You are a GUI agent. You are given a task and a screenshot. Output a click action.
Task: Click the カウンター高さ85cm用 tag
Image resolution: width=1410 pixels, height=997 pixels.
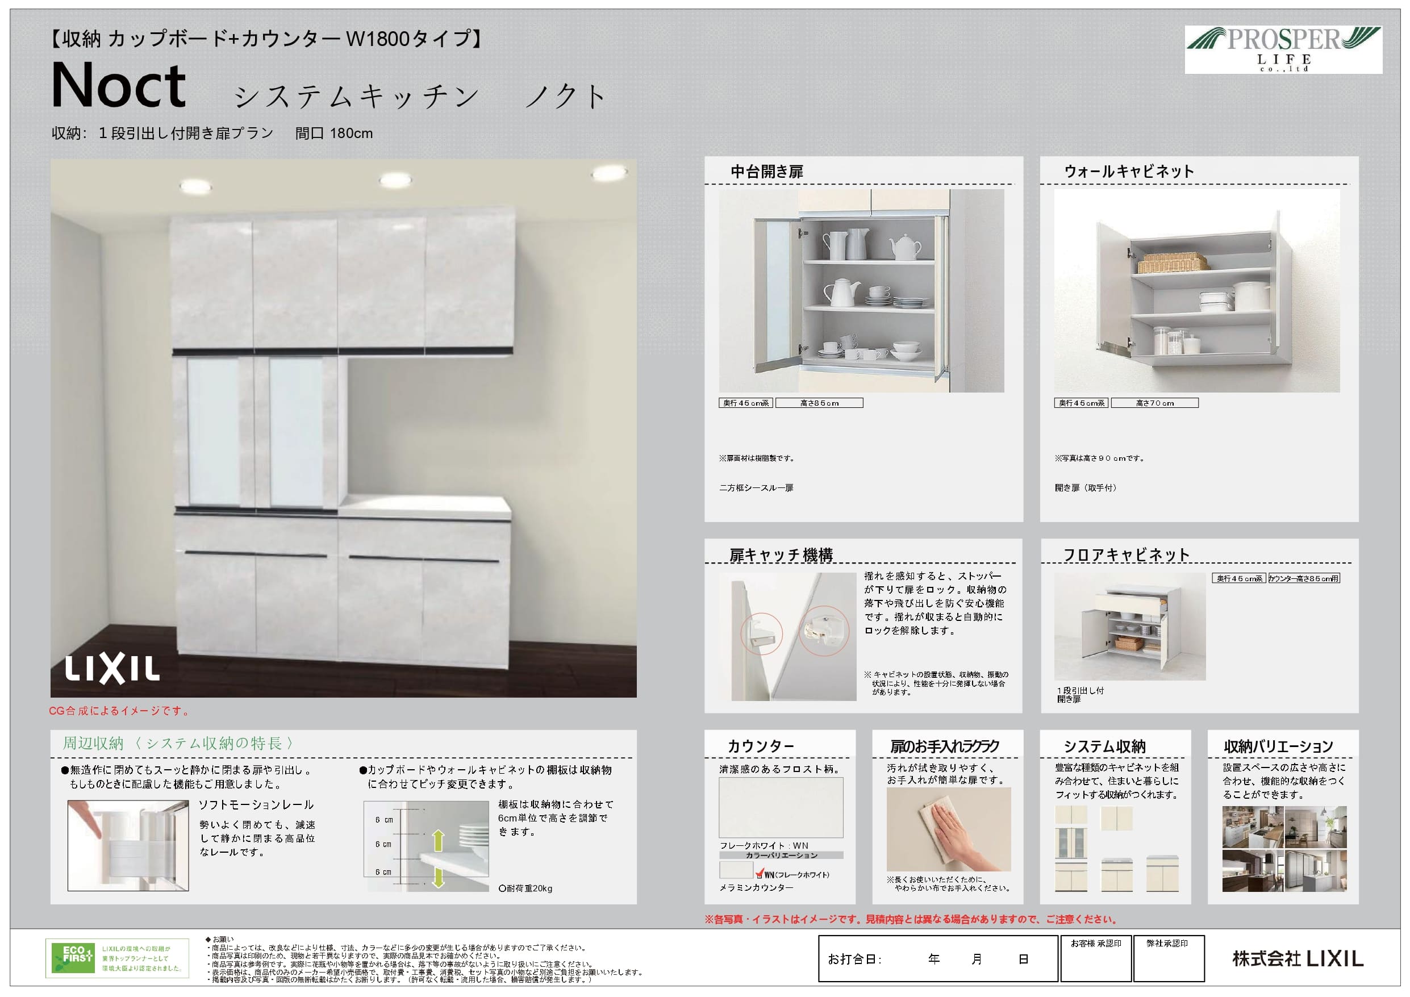(x=1304, y=578)
